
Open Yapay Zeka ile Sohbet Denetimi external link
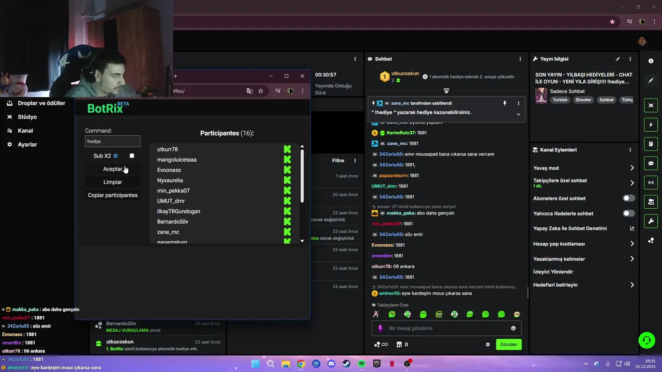coord(632,228)
